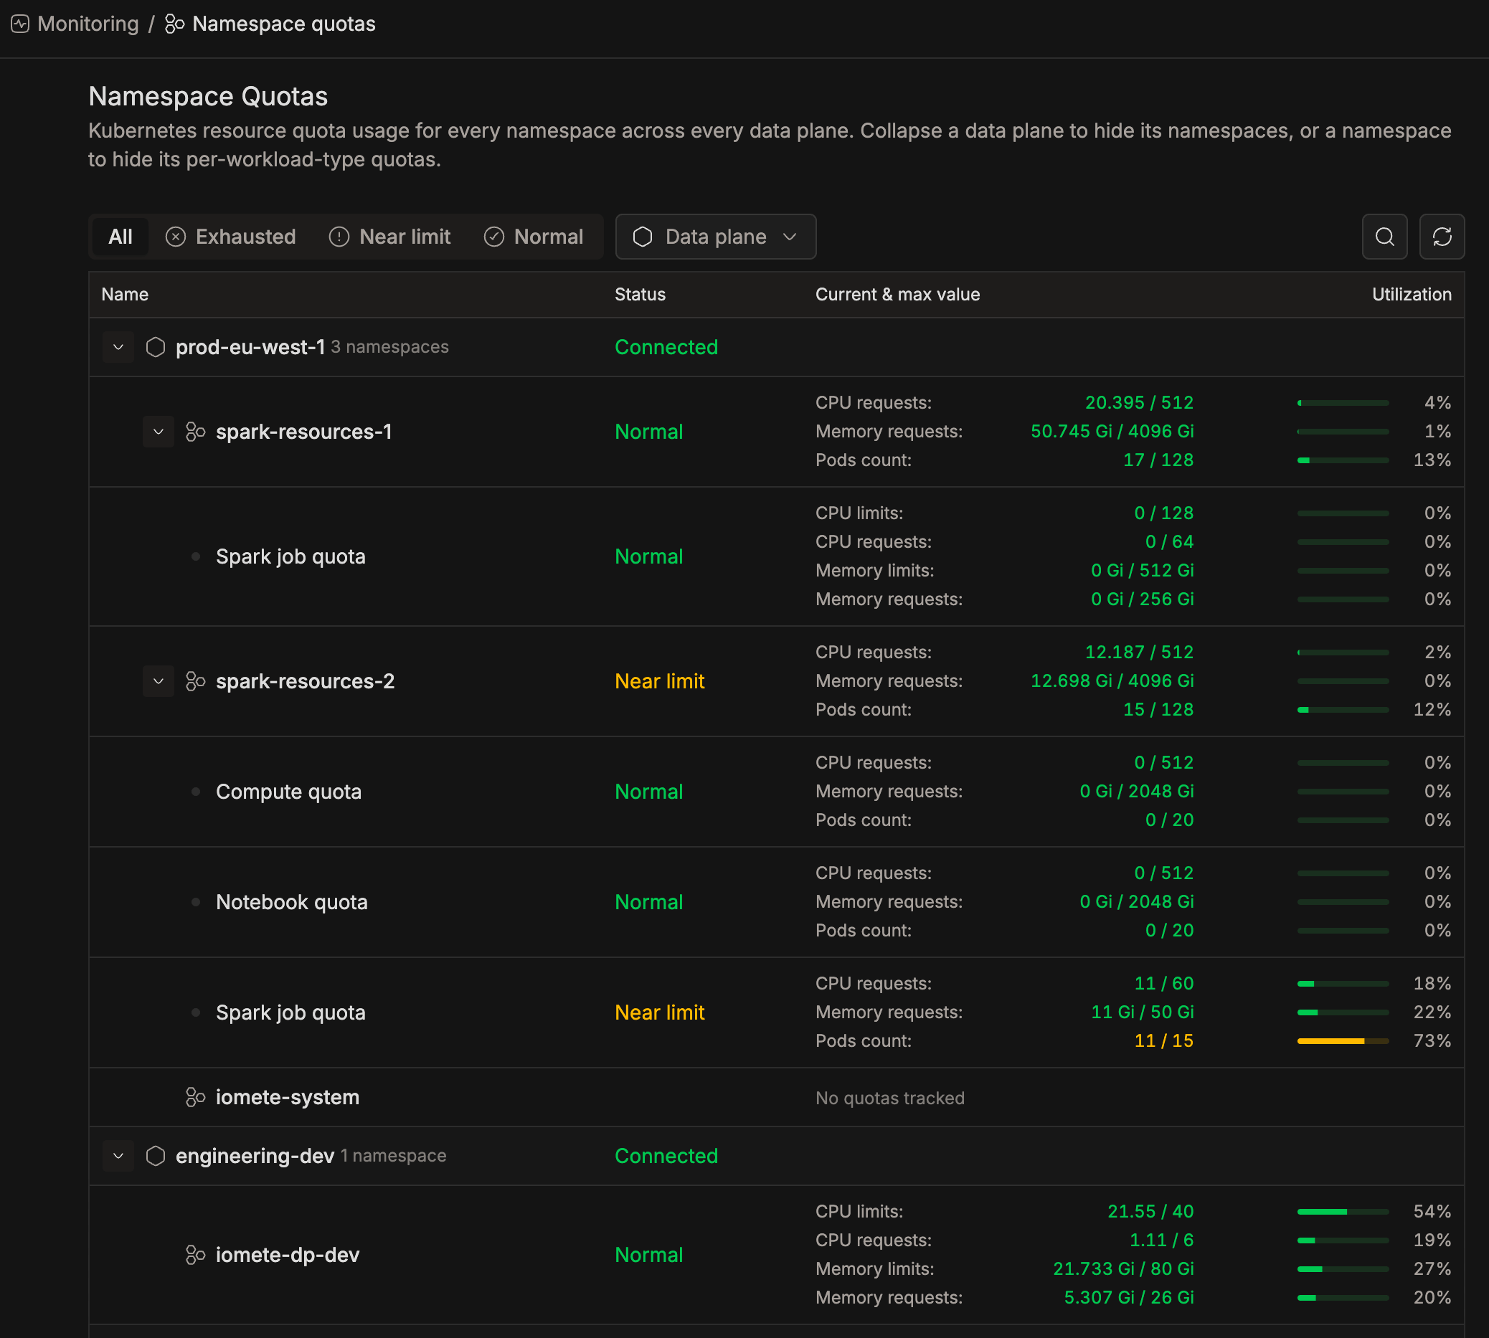This screenshot has height=1338, width=1489.
Task: Select the All filter tab
Action: click(120, 237)
